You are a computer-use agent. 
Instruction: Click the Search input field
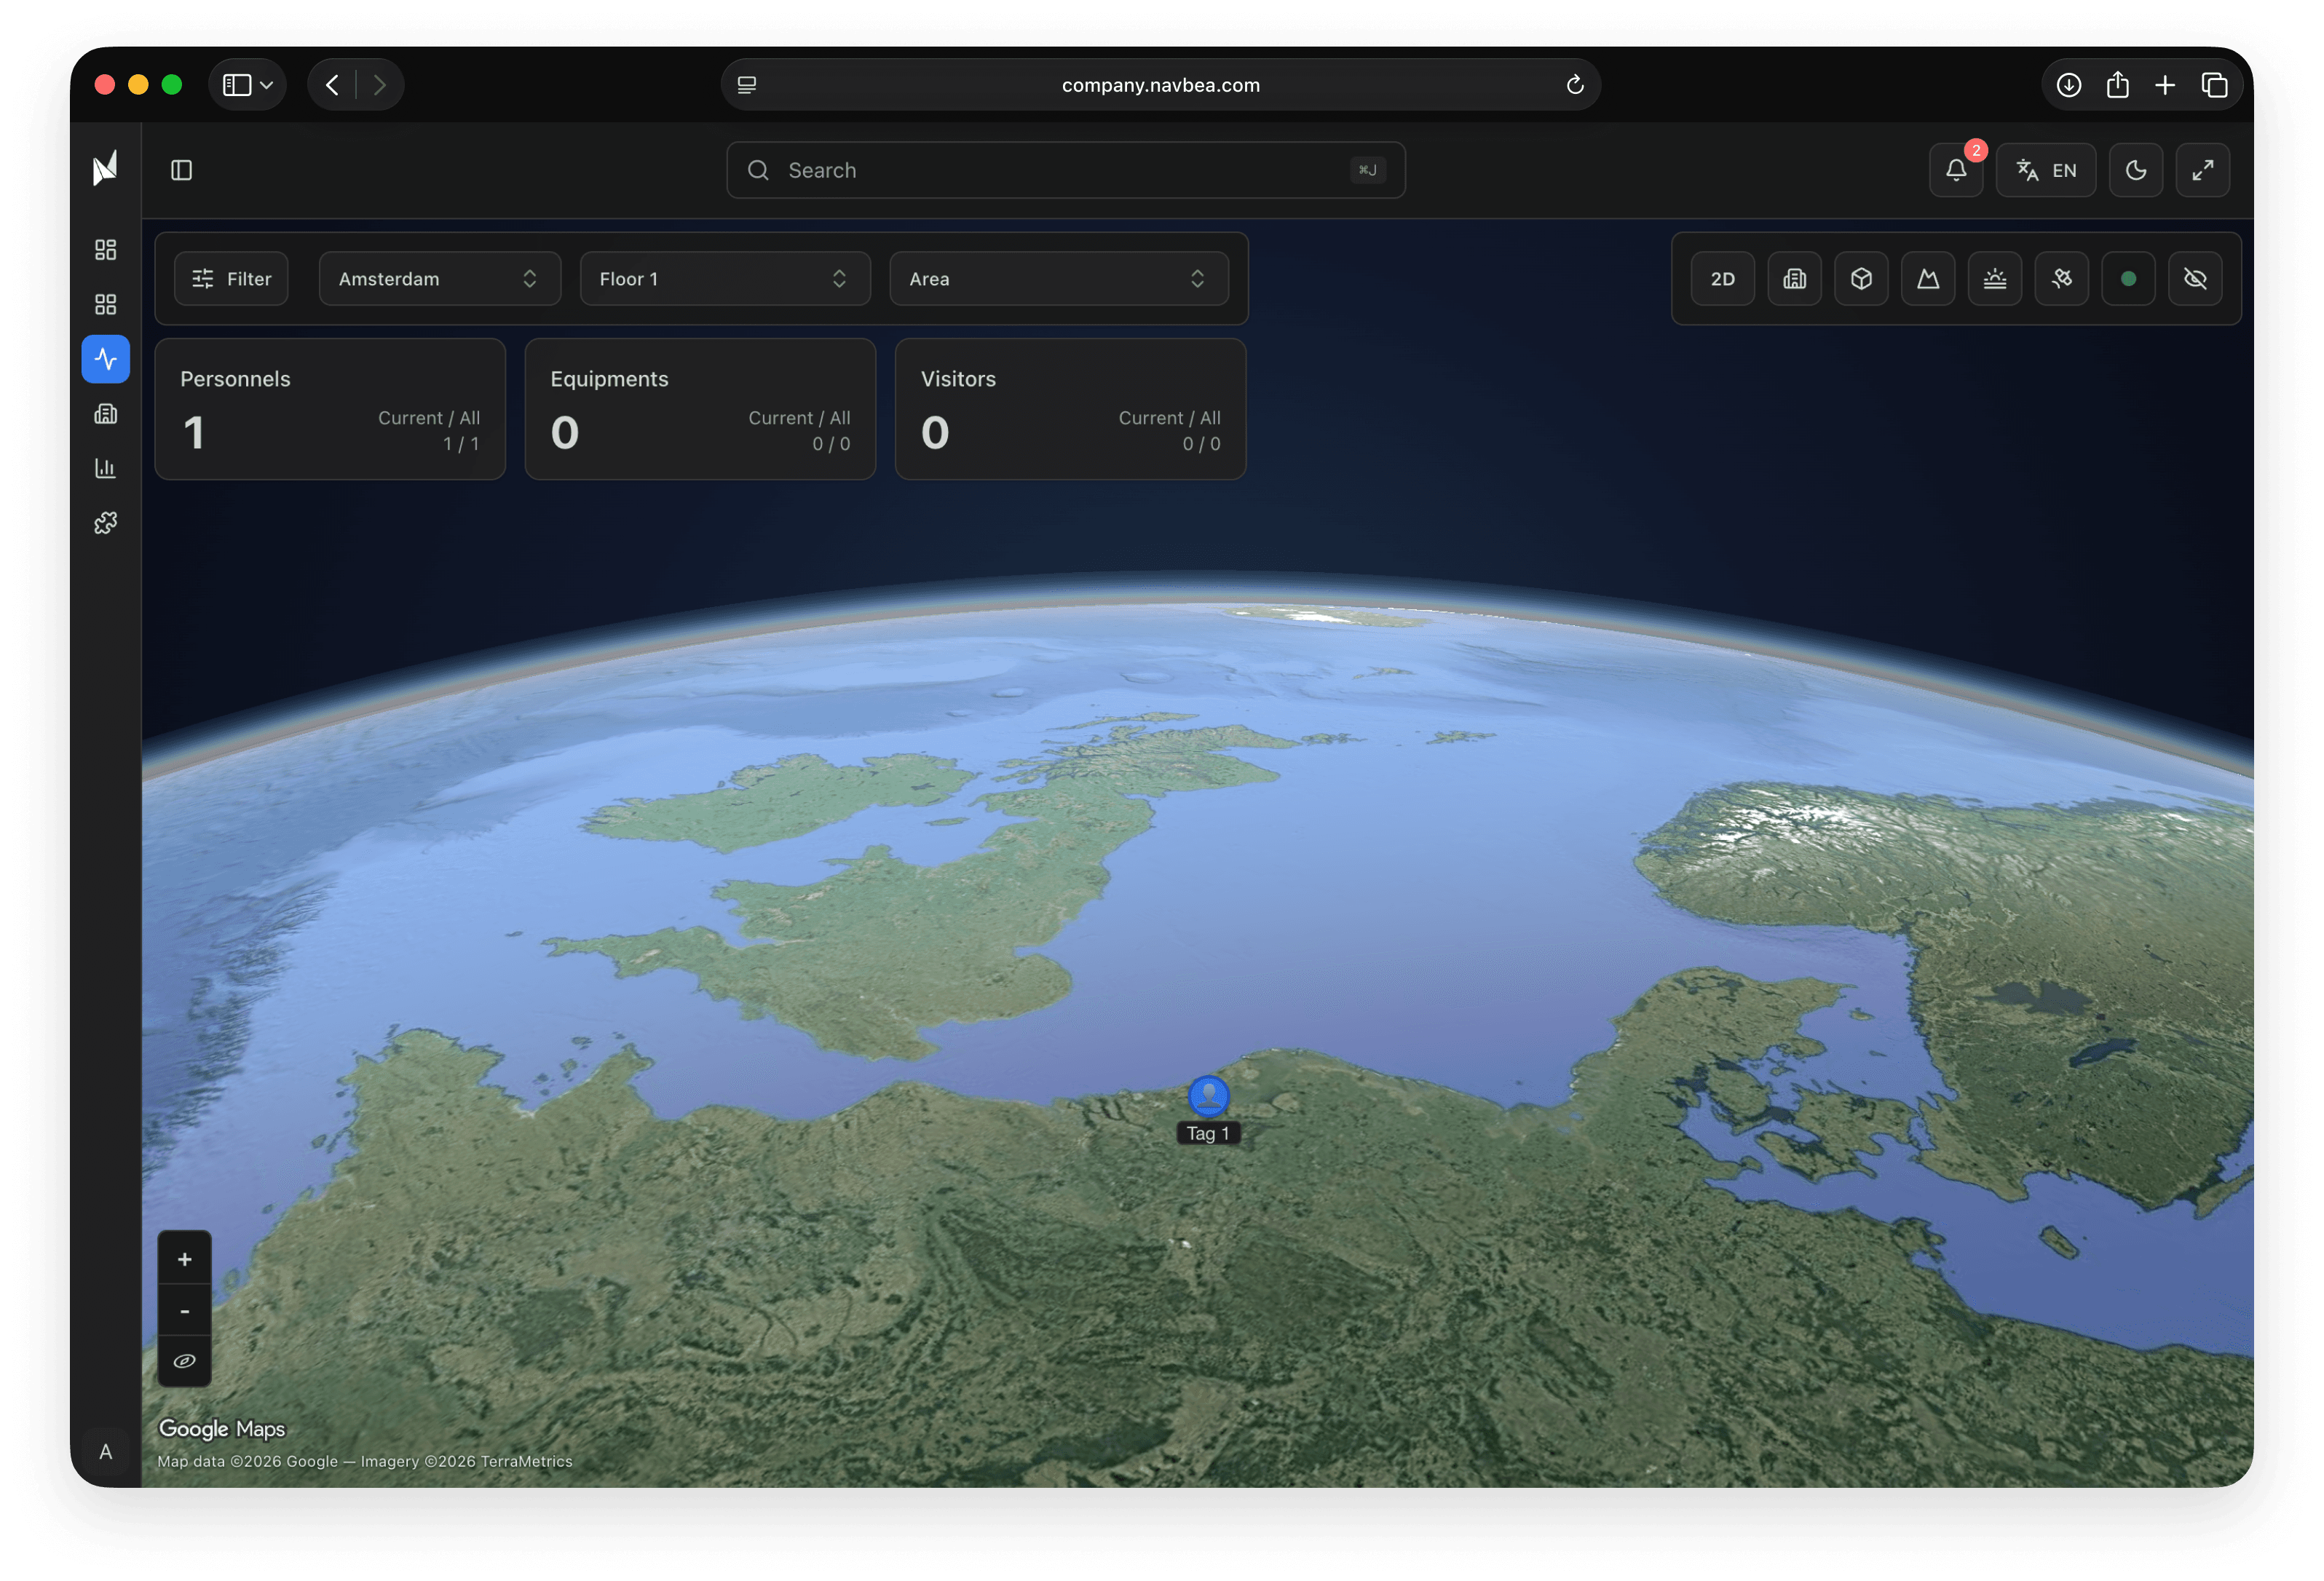(1065, 170)
